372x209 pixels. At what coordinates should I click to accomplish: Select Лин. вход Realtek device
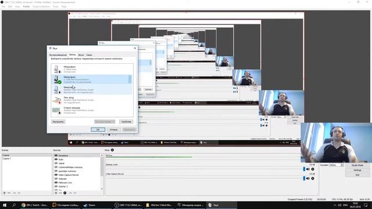(x=92, y=100)
